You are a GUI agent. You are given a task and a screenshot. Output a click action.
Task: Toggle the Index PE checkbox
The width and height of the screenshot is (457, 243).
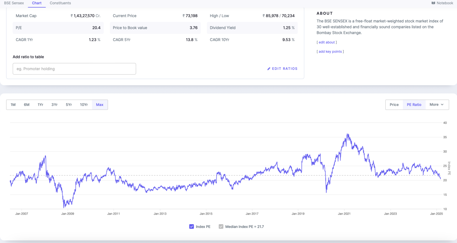[x=192, y=227]
